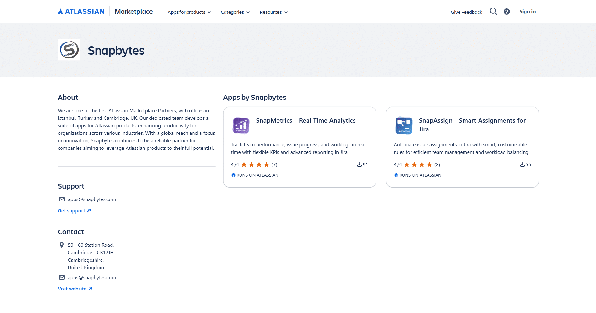
Task: Open Visit website link
Action: click(x=75, y=289)
